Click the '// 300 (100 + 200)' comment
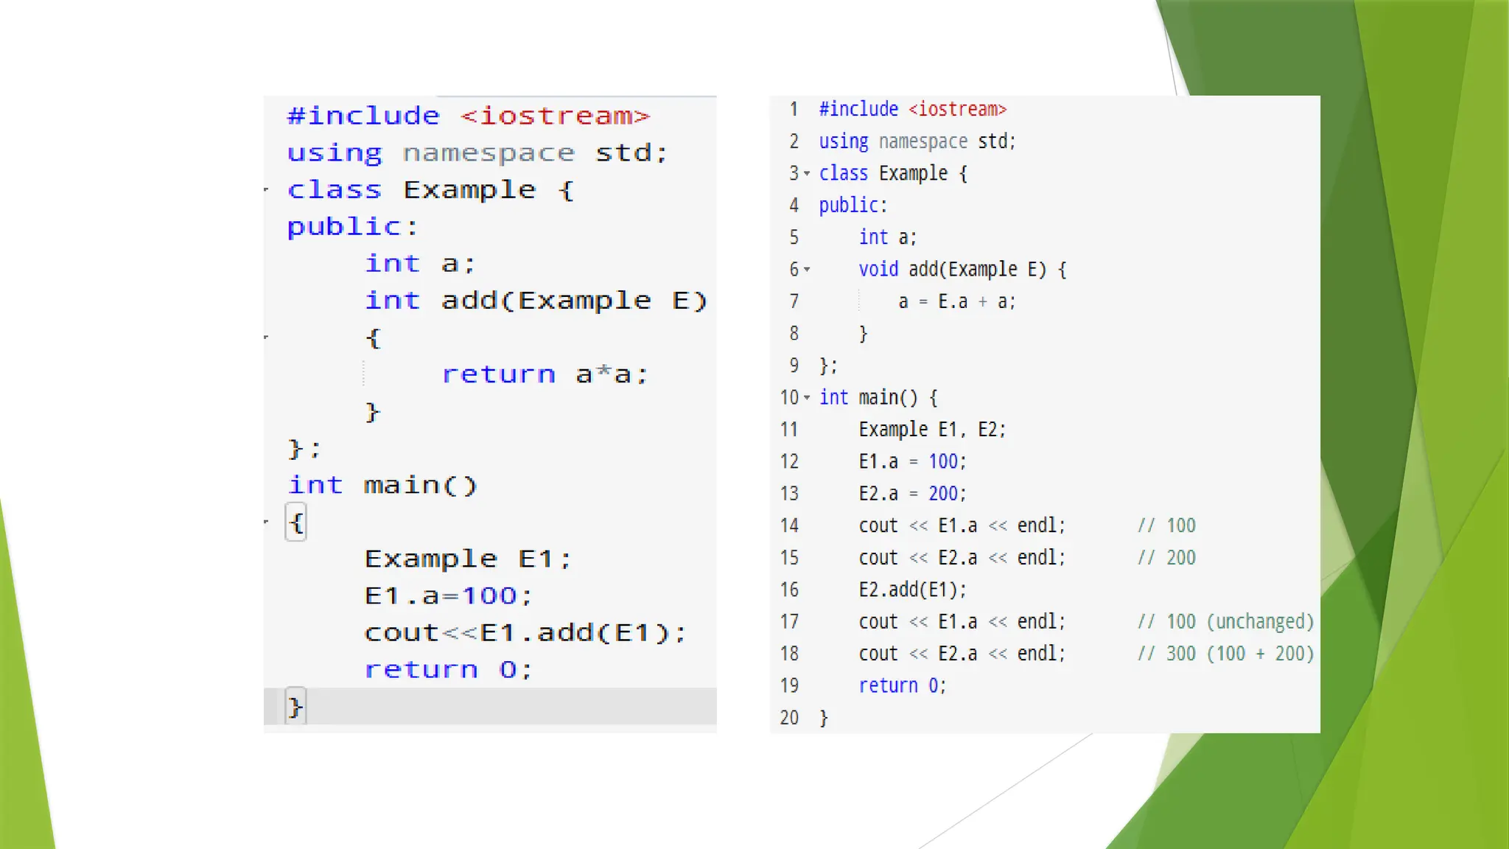The width and height of the screenshot is (1509, 849). click(x=1225, y=654)
